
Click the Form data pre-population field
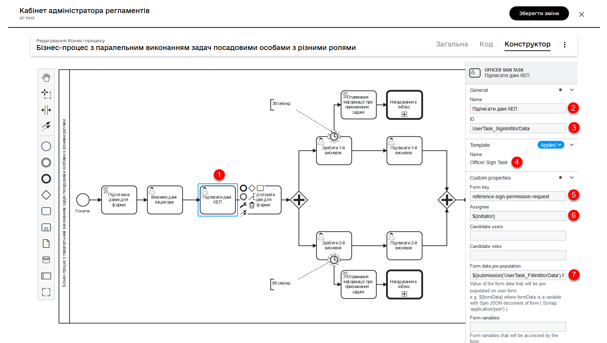point(518,275)
